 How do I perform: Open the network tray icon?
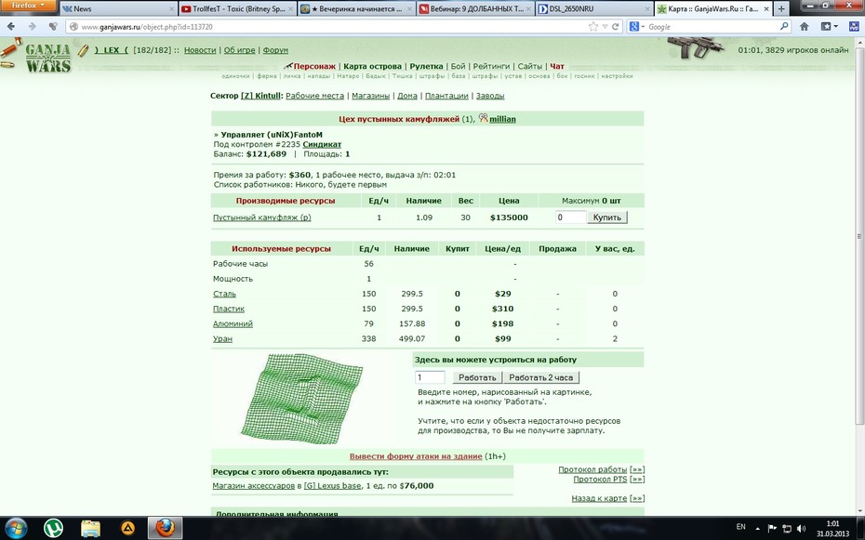point(787,528)
